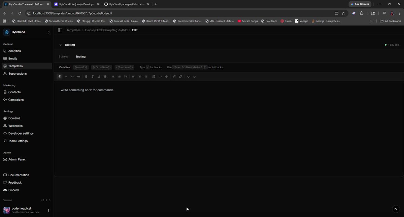The image size is (404, 217).
Task: Insert a checklist in editor toolbar
Action: [x=126, y=76]
